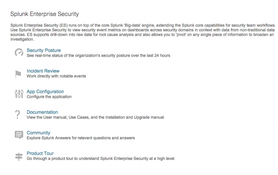Click the Incident Review flag icon

18,74
